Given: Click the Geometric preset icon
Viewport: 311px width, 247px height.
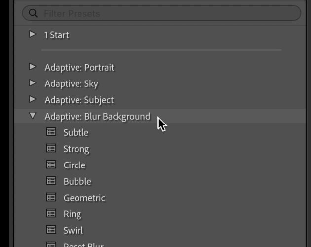Looking at the screenshot, I should (51, 197).
